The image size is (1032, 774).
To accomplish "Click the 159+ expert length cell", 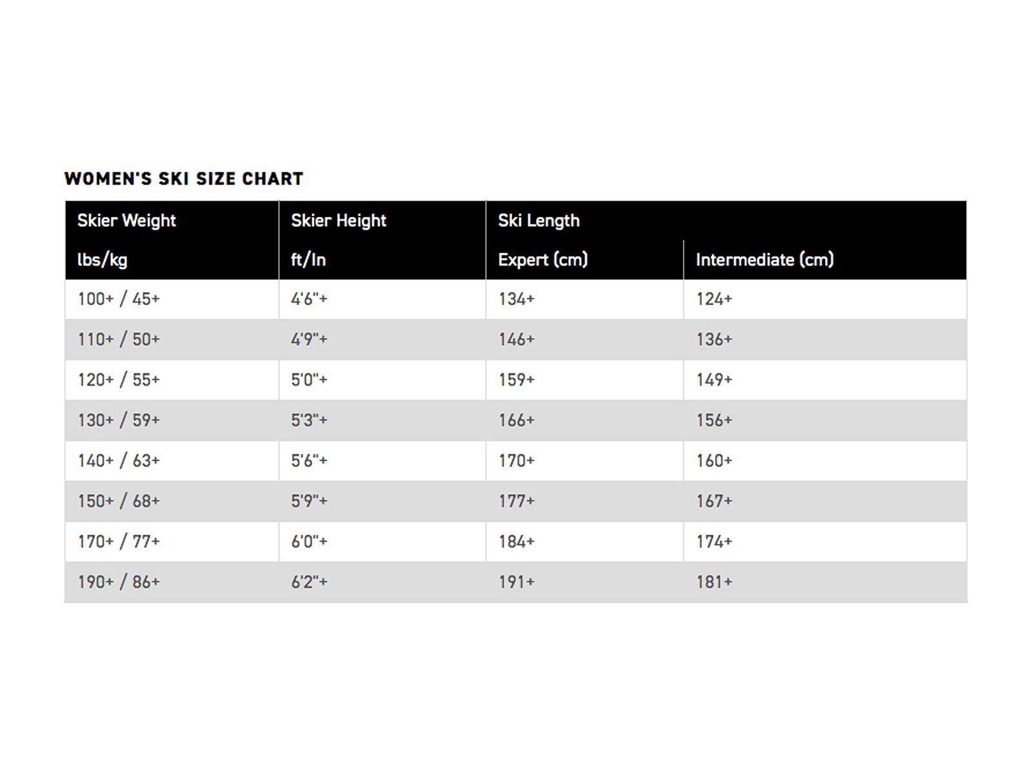I will point(516,380).
